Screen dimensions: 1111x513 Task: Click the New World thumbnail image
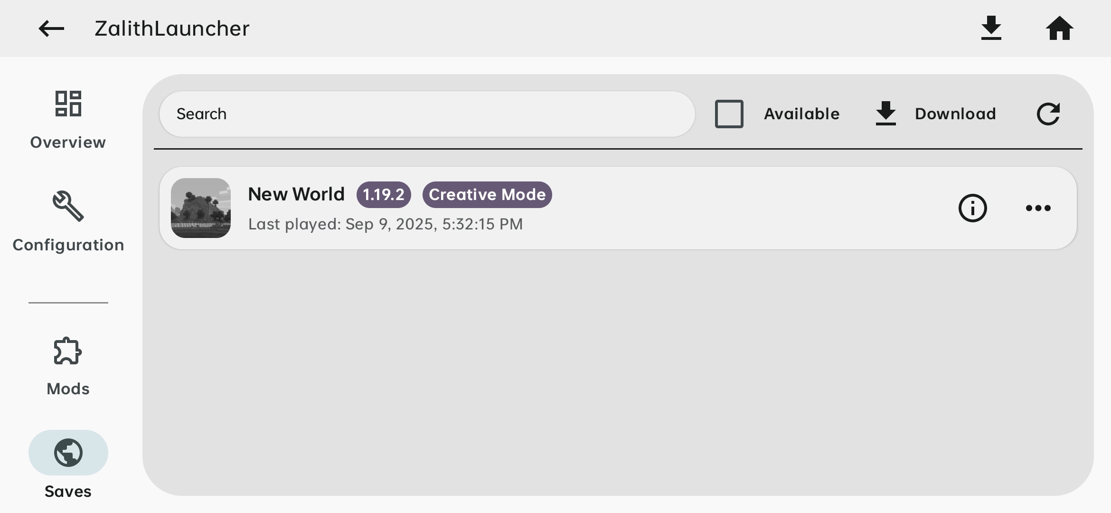(201, 208)
